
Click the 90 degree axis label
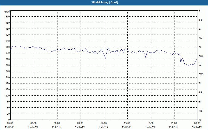(x=8, y=102)
